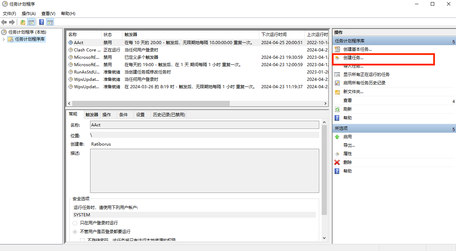Click the task list scrollbar right arrow
Screen dimensions: 456x251
pyautogui.click(x=326, y=104)
